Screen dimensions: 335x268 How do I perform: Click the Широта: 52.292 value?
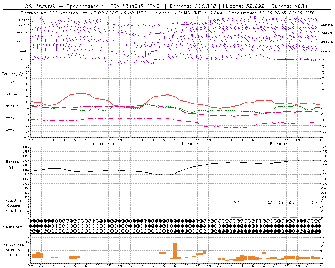tap(244, 6)
